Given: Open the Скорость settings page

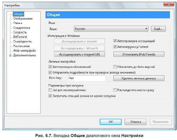Looking at the screenshot, I should click(x=20, y=32).
